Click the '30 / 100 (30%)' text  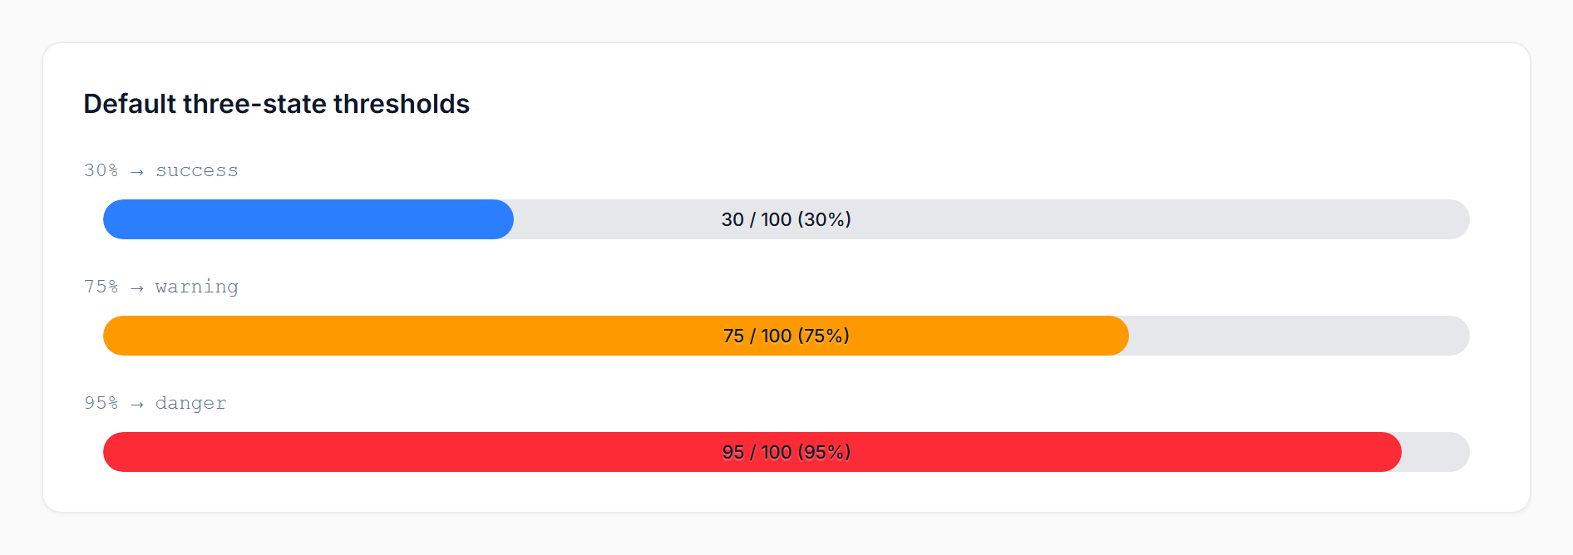point(785,219)
